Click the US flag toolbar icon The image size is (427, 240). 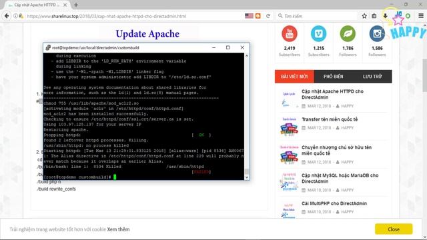tap(249, 16)
